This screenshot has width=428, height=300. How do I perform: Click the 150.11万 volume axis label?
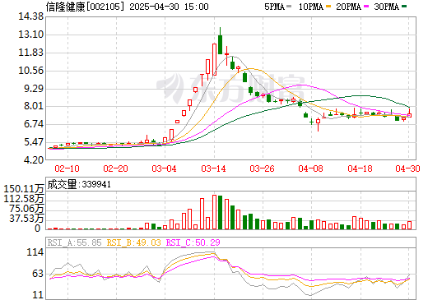(24, 189)
